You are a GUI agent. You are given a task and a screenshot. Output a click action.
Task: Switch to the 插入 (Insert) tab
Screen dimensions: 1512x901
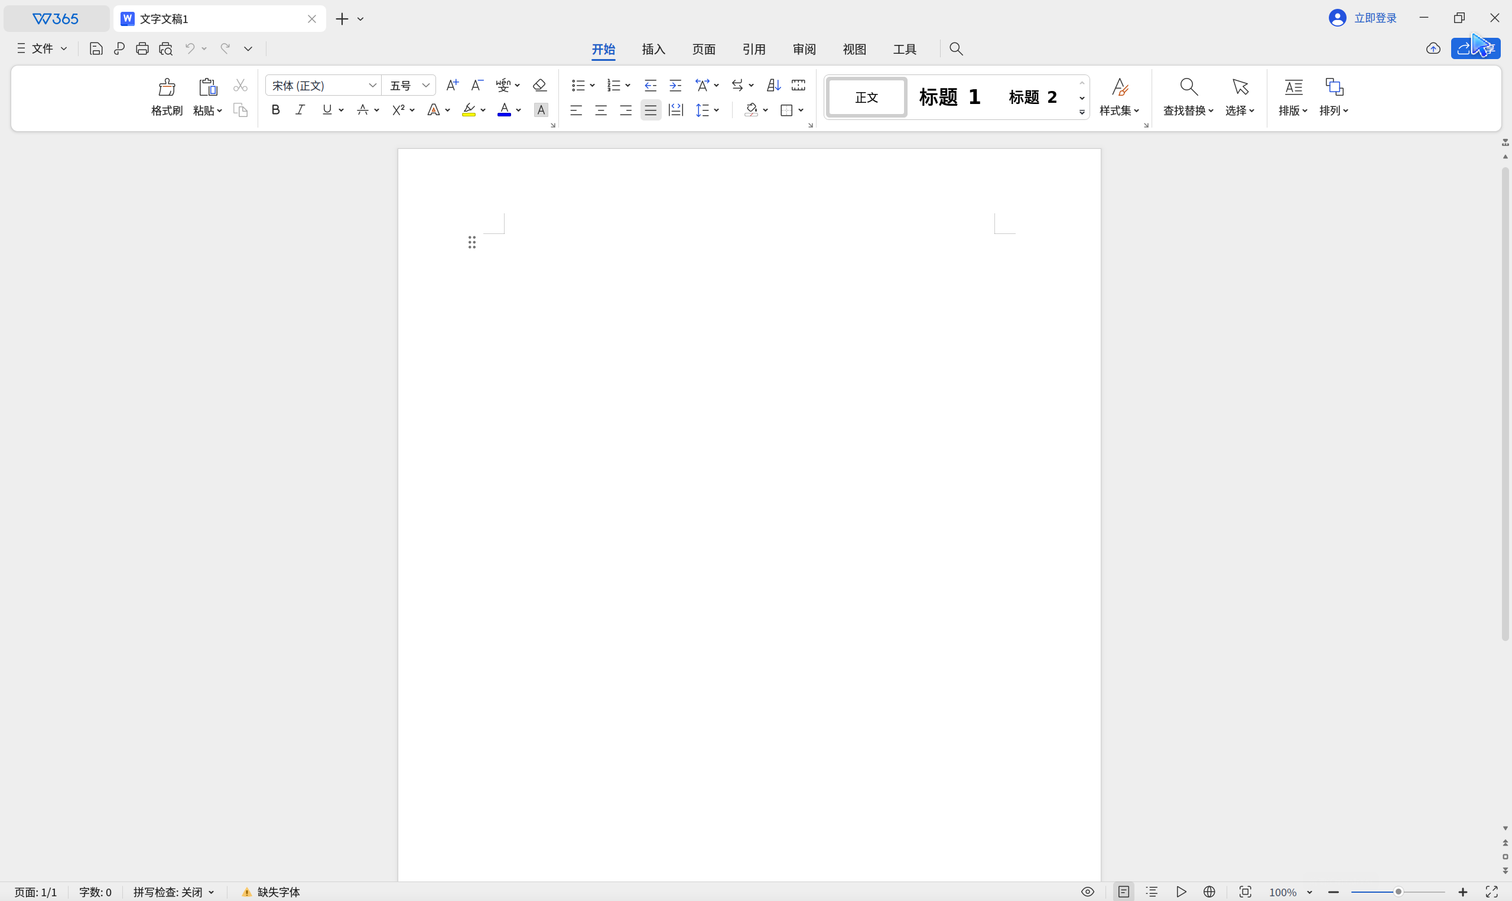653,49
